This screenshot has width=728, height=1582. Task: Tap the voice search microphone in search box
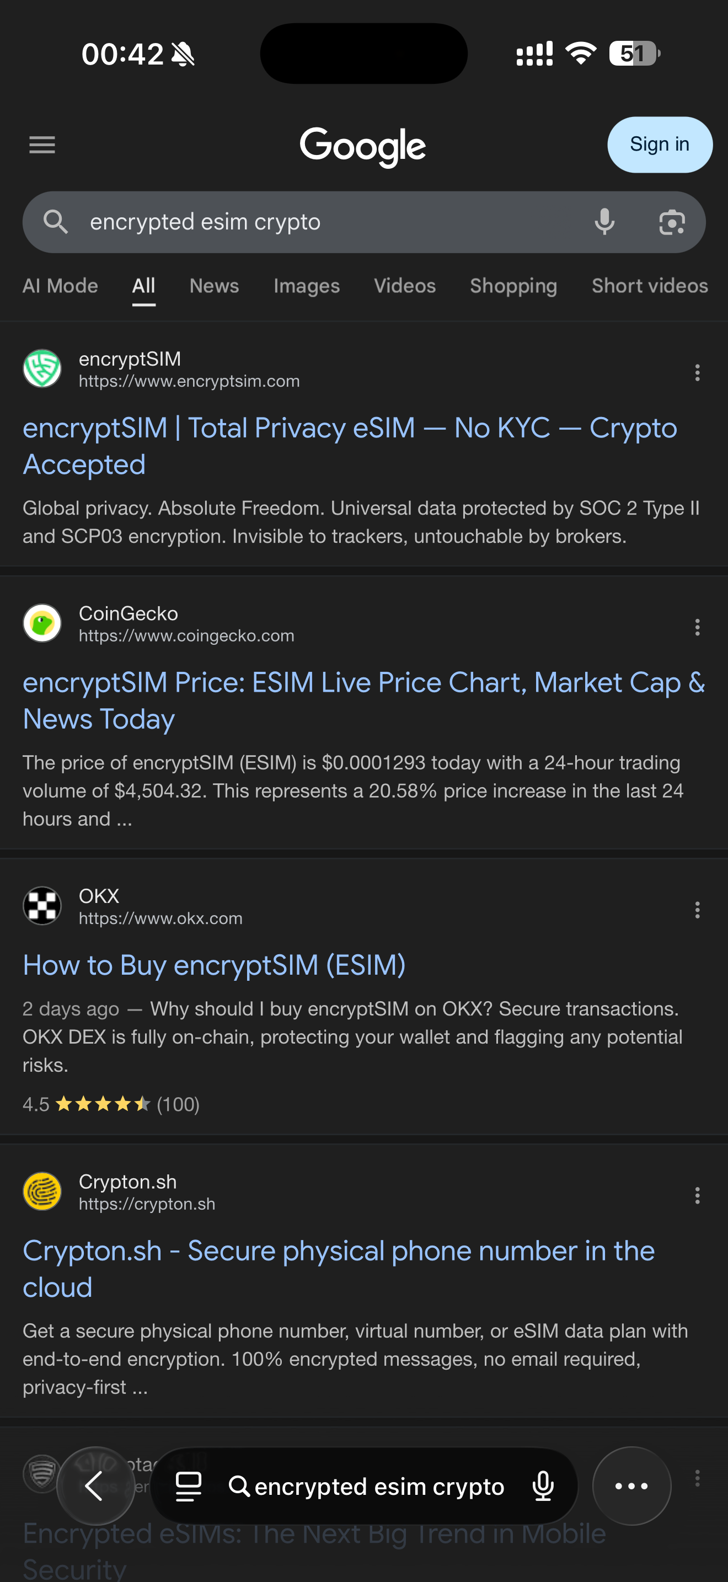point(604,222)
